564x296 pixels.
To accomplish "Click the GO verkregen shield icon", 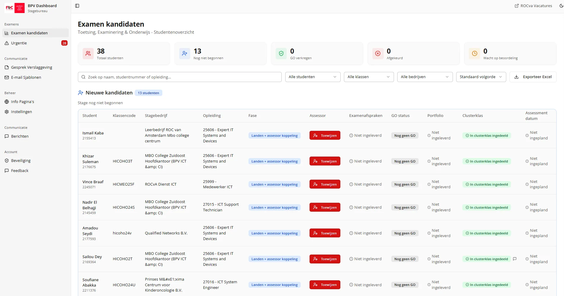I will (281, 54).
